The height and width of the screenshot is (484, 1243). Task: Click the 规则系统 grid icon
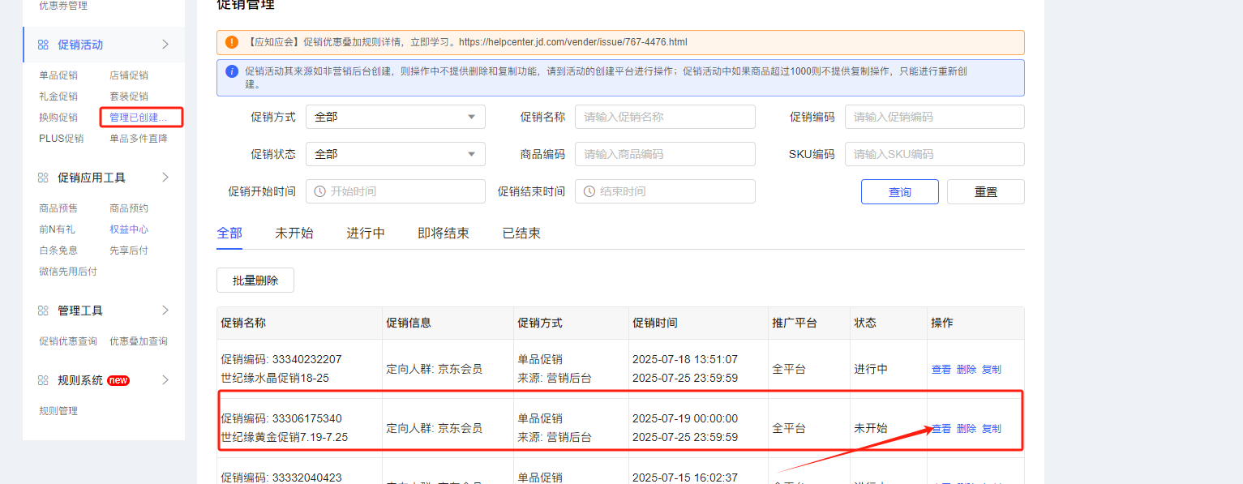43,380
